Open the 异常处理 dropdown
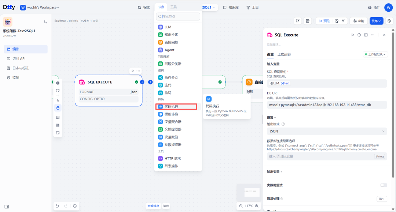 click(x=382, y=199)
